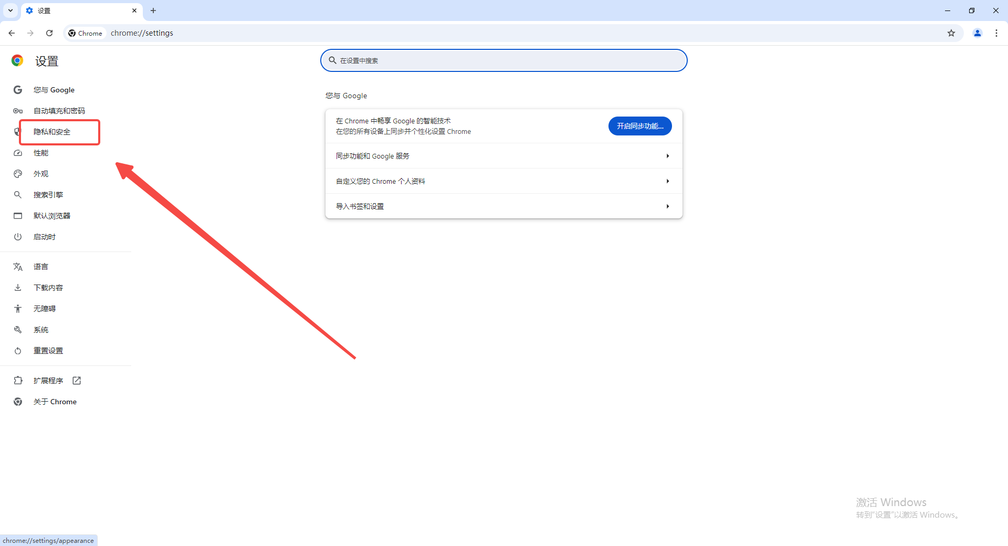Bookmark this page with the star icon
Screen dimensions: 1008x546
tap(951, 33)
